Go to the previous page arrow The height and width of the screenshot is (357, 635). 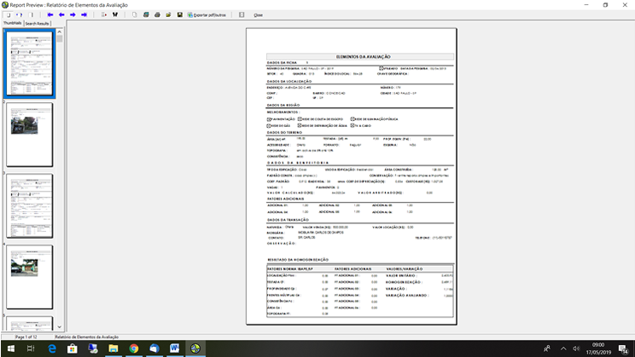[61, 14]
